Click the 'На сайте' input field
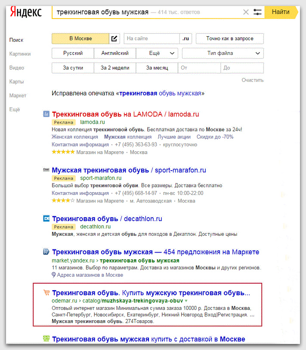 [x=151, y=39]
